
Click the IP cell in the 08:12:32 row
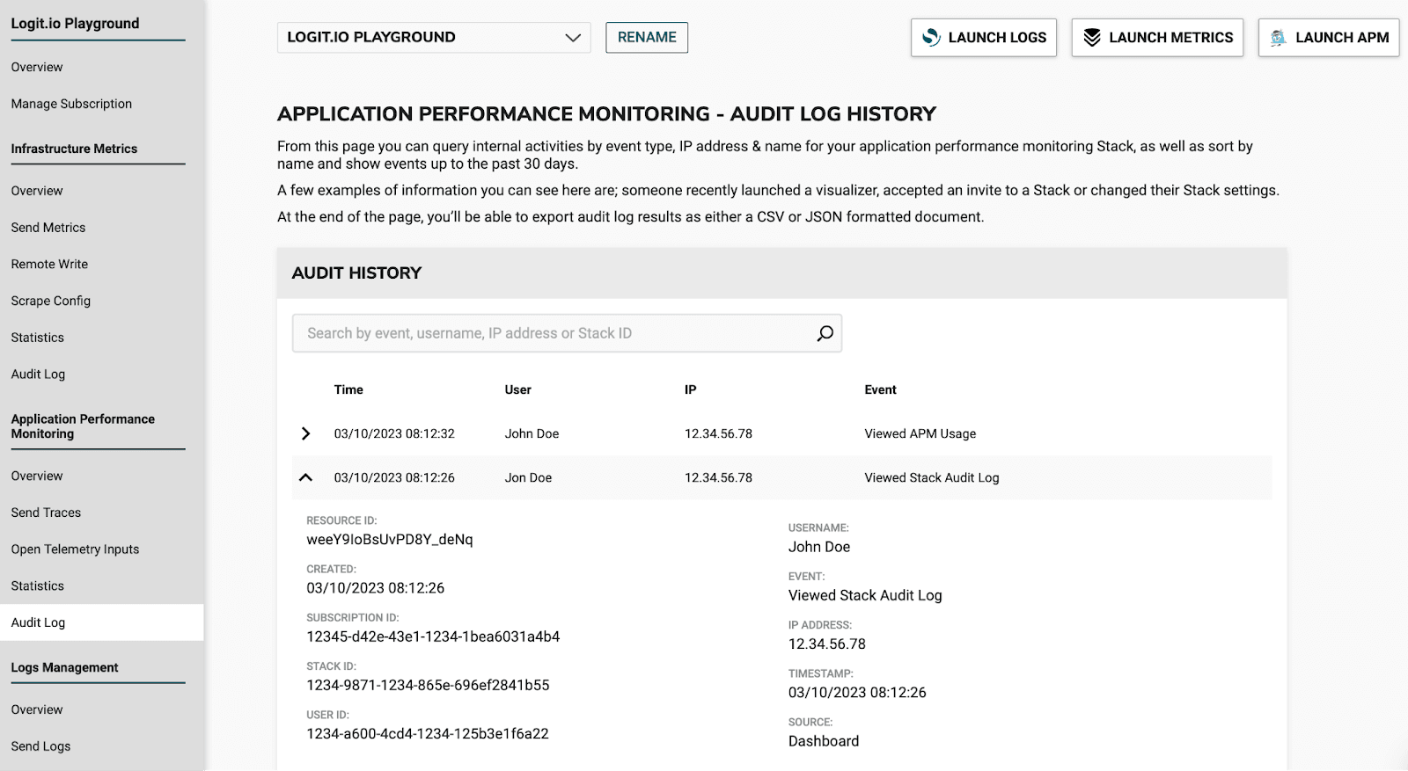[x=718, y=433]
